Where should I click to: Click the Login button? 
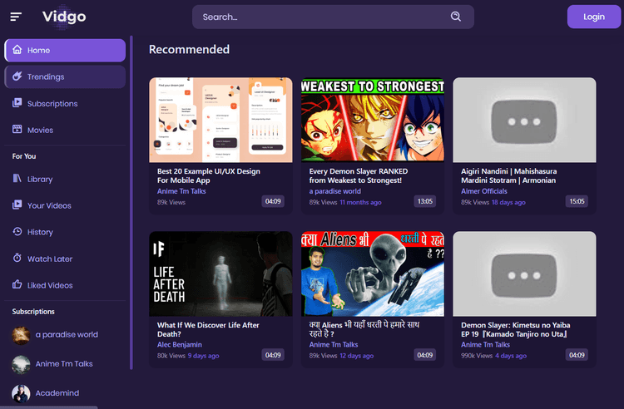[594, 17]
